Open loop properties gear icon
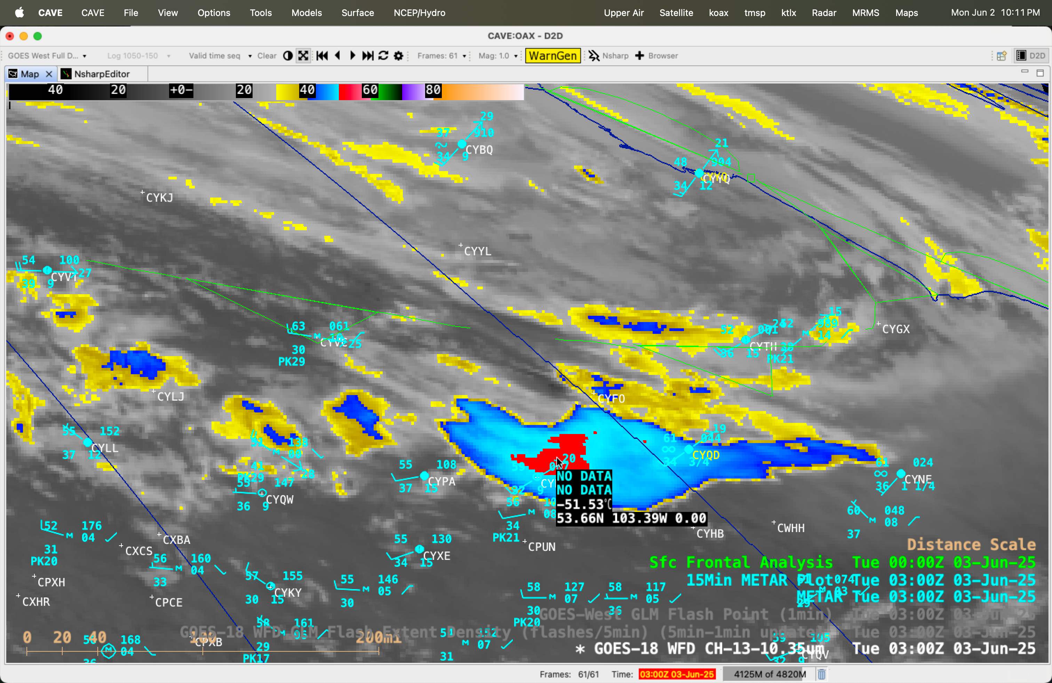The image size is (1052, 683). [x=398, y=56]
